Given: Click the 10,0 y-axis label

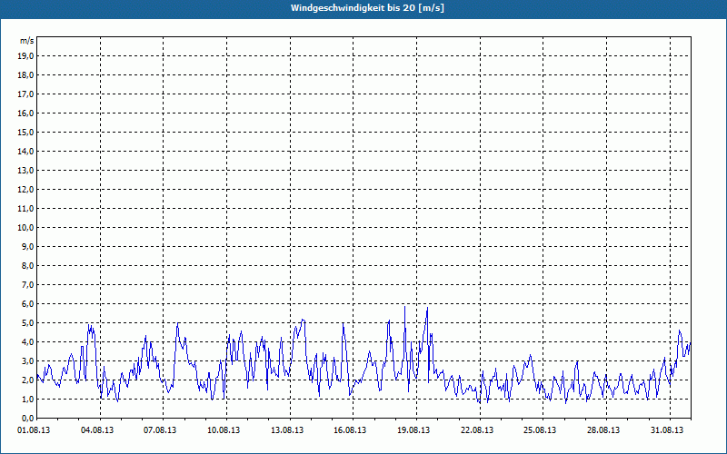Looking at the screenshot, I should coord(25,228).
